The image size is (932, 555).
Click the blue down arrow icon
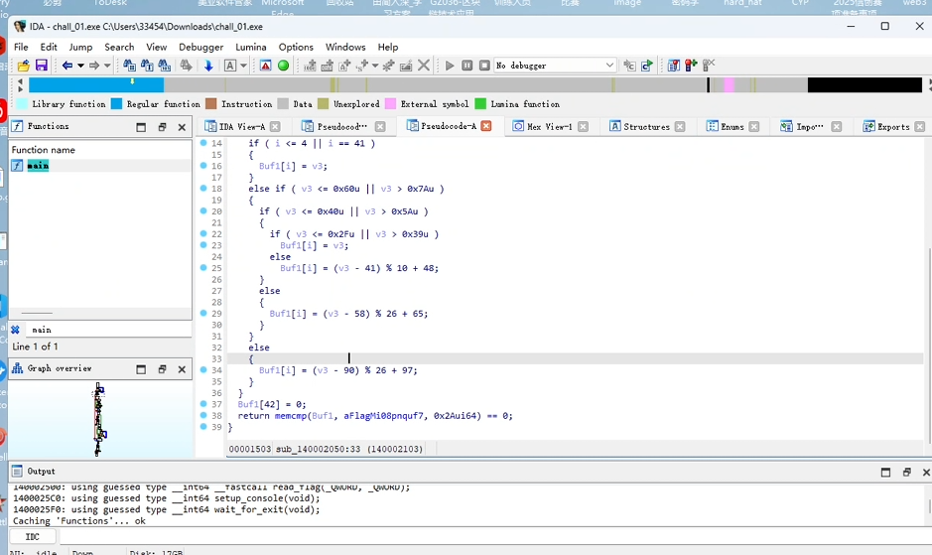click(208, 66)
